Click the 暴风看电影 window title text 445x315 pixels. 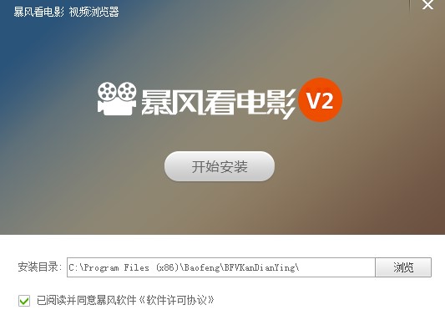click(39, 12)
